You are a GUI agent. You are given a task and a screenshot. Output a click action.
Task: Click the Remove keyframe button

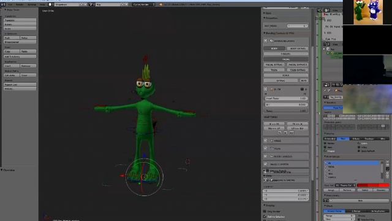pyautogui.click(x=28, y=66)
